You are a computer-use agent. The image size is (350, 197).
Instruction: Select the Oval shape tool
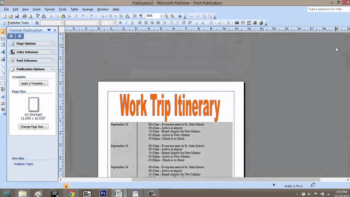click(x=3, y=77)
